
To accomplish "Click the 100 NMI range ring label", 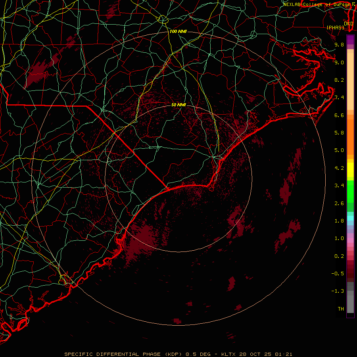I will point(178,31).
